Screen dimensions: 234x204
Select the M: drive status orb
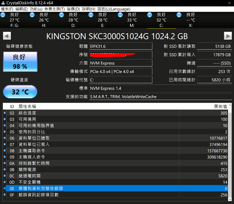[120, 15]
